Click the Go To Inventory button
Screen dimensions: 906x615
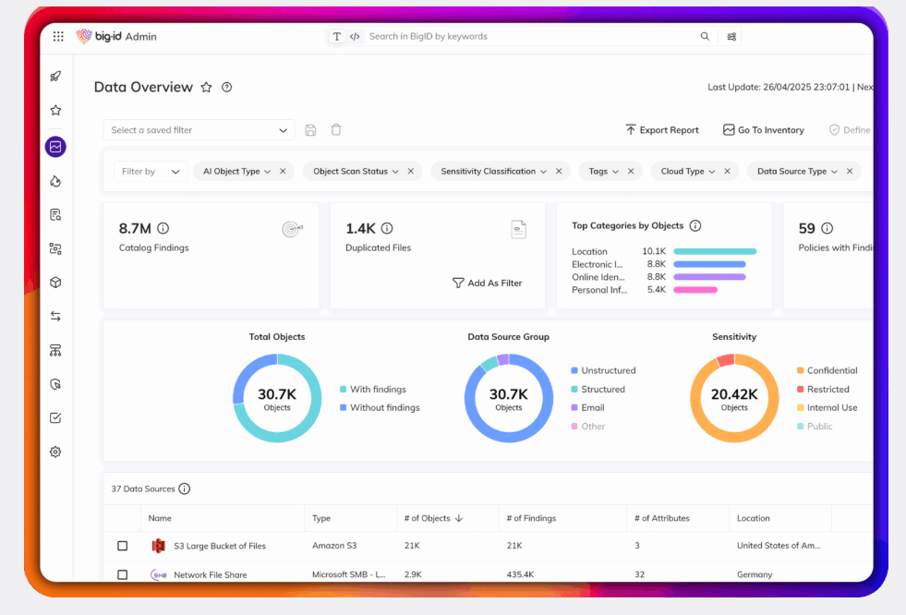[763, 130]
